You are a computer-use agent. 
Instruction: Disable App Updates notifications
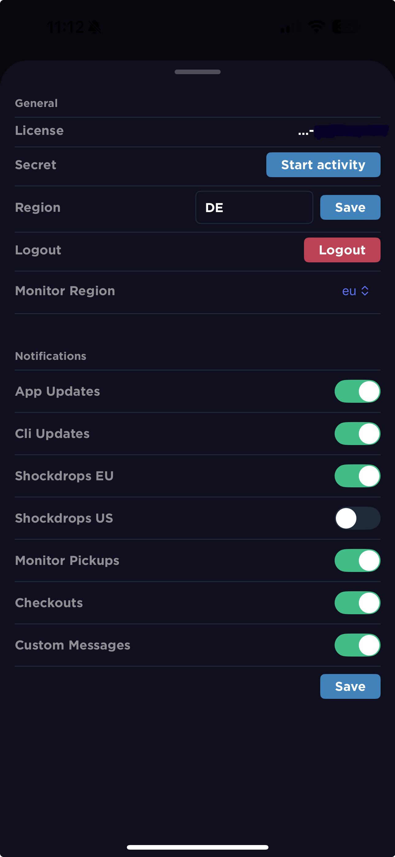pyautogui.click(x=357, y=391)
